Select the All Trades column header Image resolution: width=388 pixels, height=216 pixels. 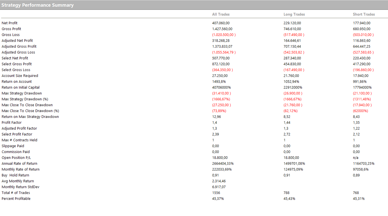[221, 14]
